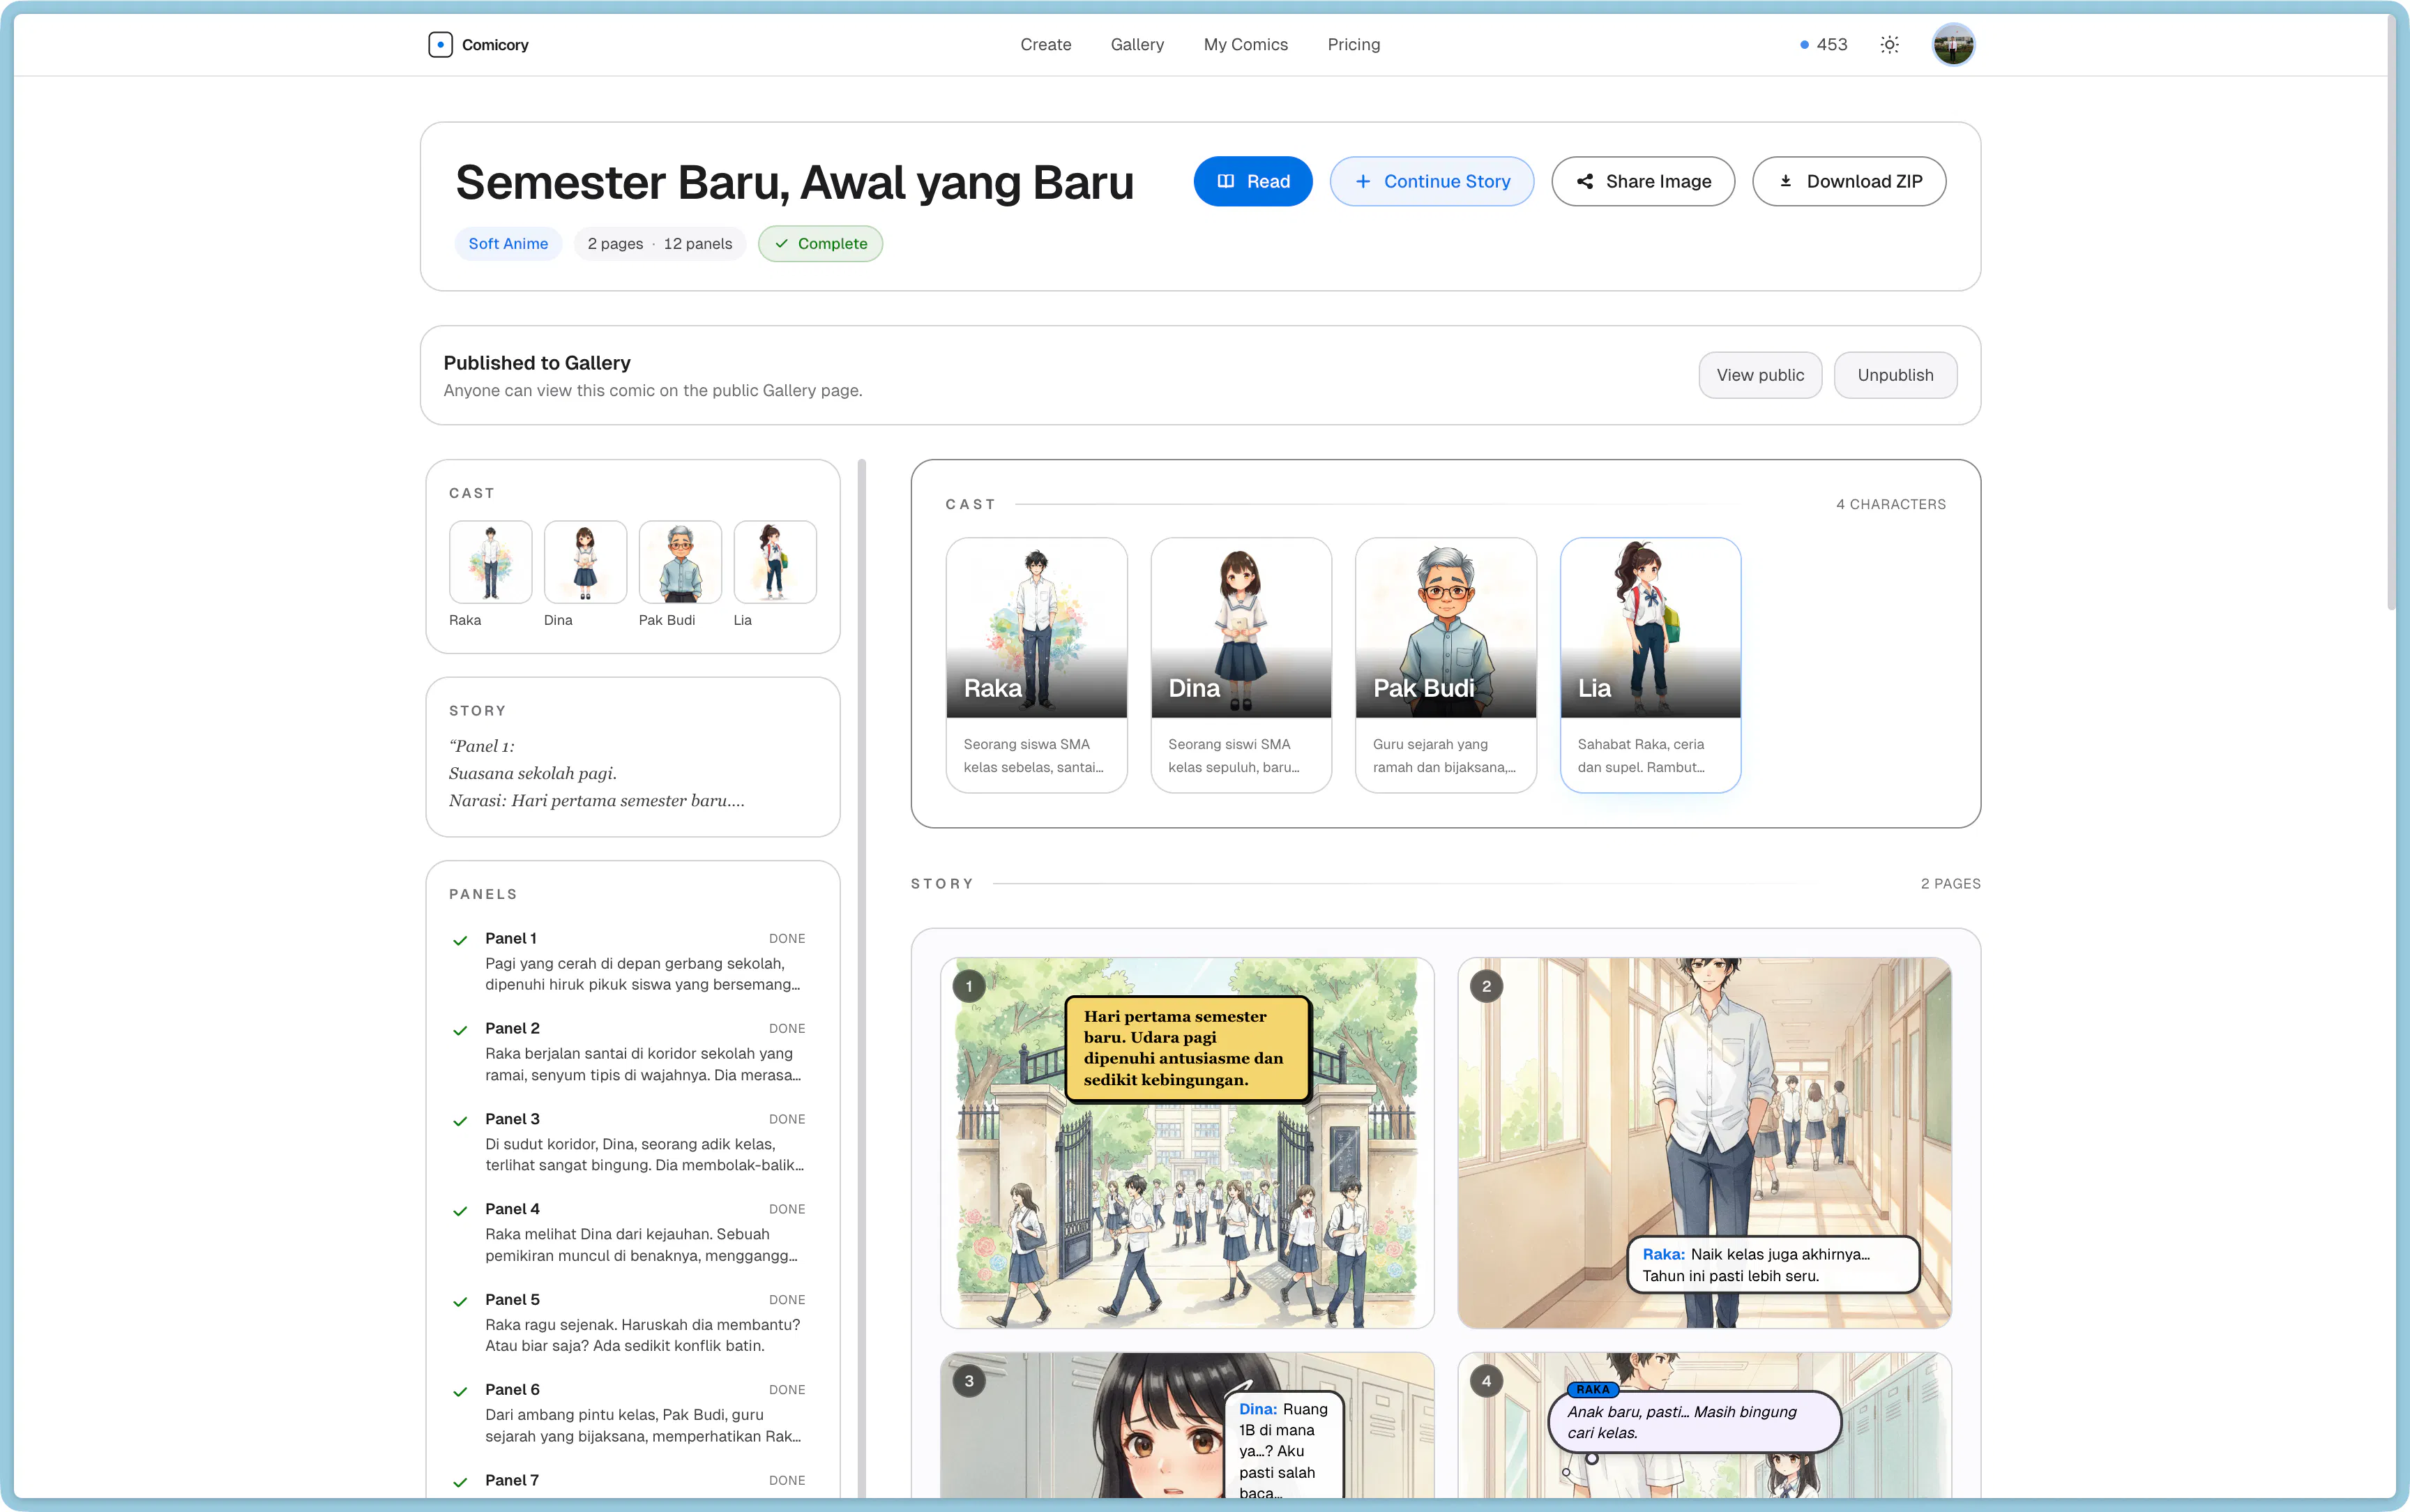2410x1512 pixels.
Task: Toggle the light/dark theme sun icon
Action: pyautogui.click(x=1889, y=45)
